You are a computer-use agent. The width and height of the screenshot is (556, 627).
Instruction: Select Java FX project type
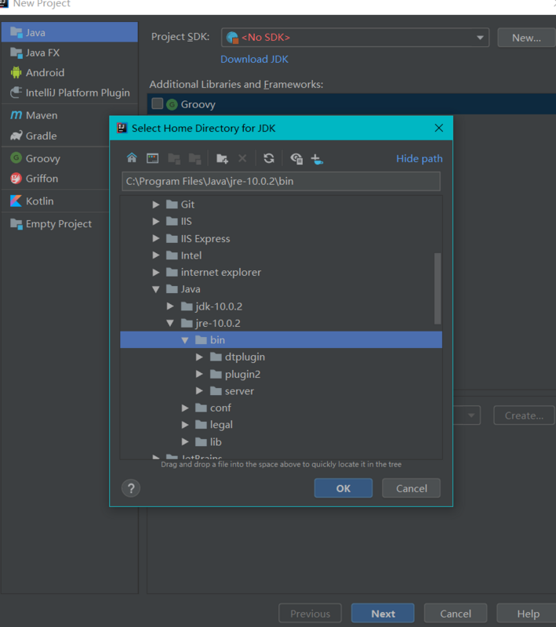pos(70,53)
